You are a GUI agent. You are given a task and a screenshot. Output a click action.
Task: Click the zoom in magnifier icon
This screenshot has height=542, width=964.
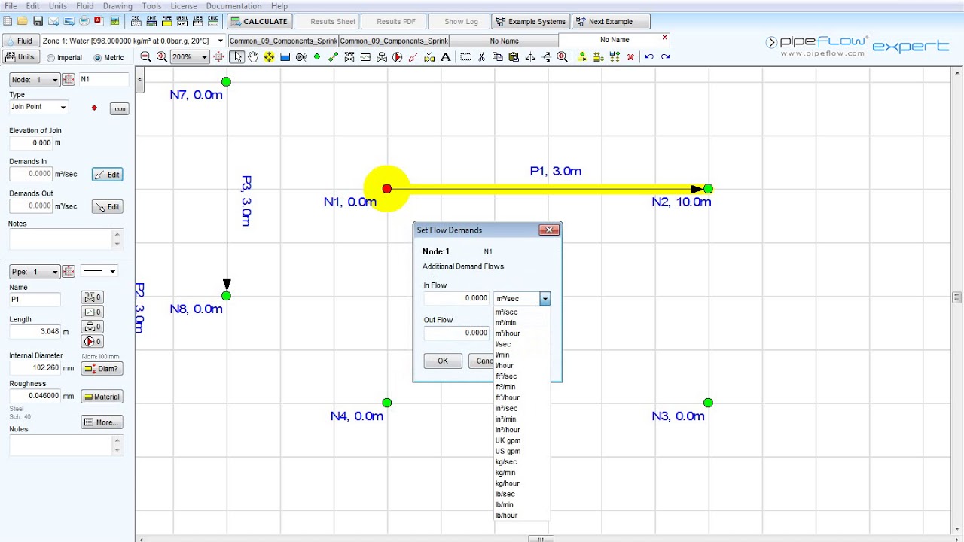[161, 57]
